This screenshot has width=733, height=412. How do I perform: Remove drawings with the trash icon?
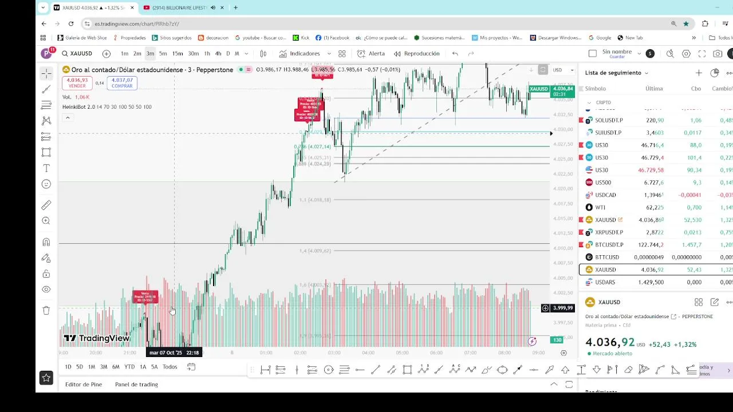pos(46,310)
